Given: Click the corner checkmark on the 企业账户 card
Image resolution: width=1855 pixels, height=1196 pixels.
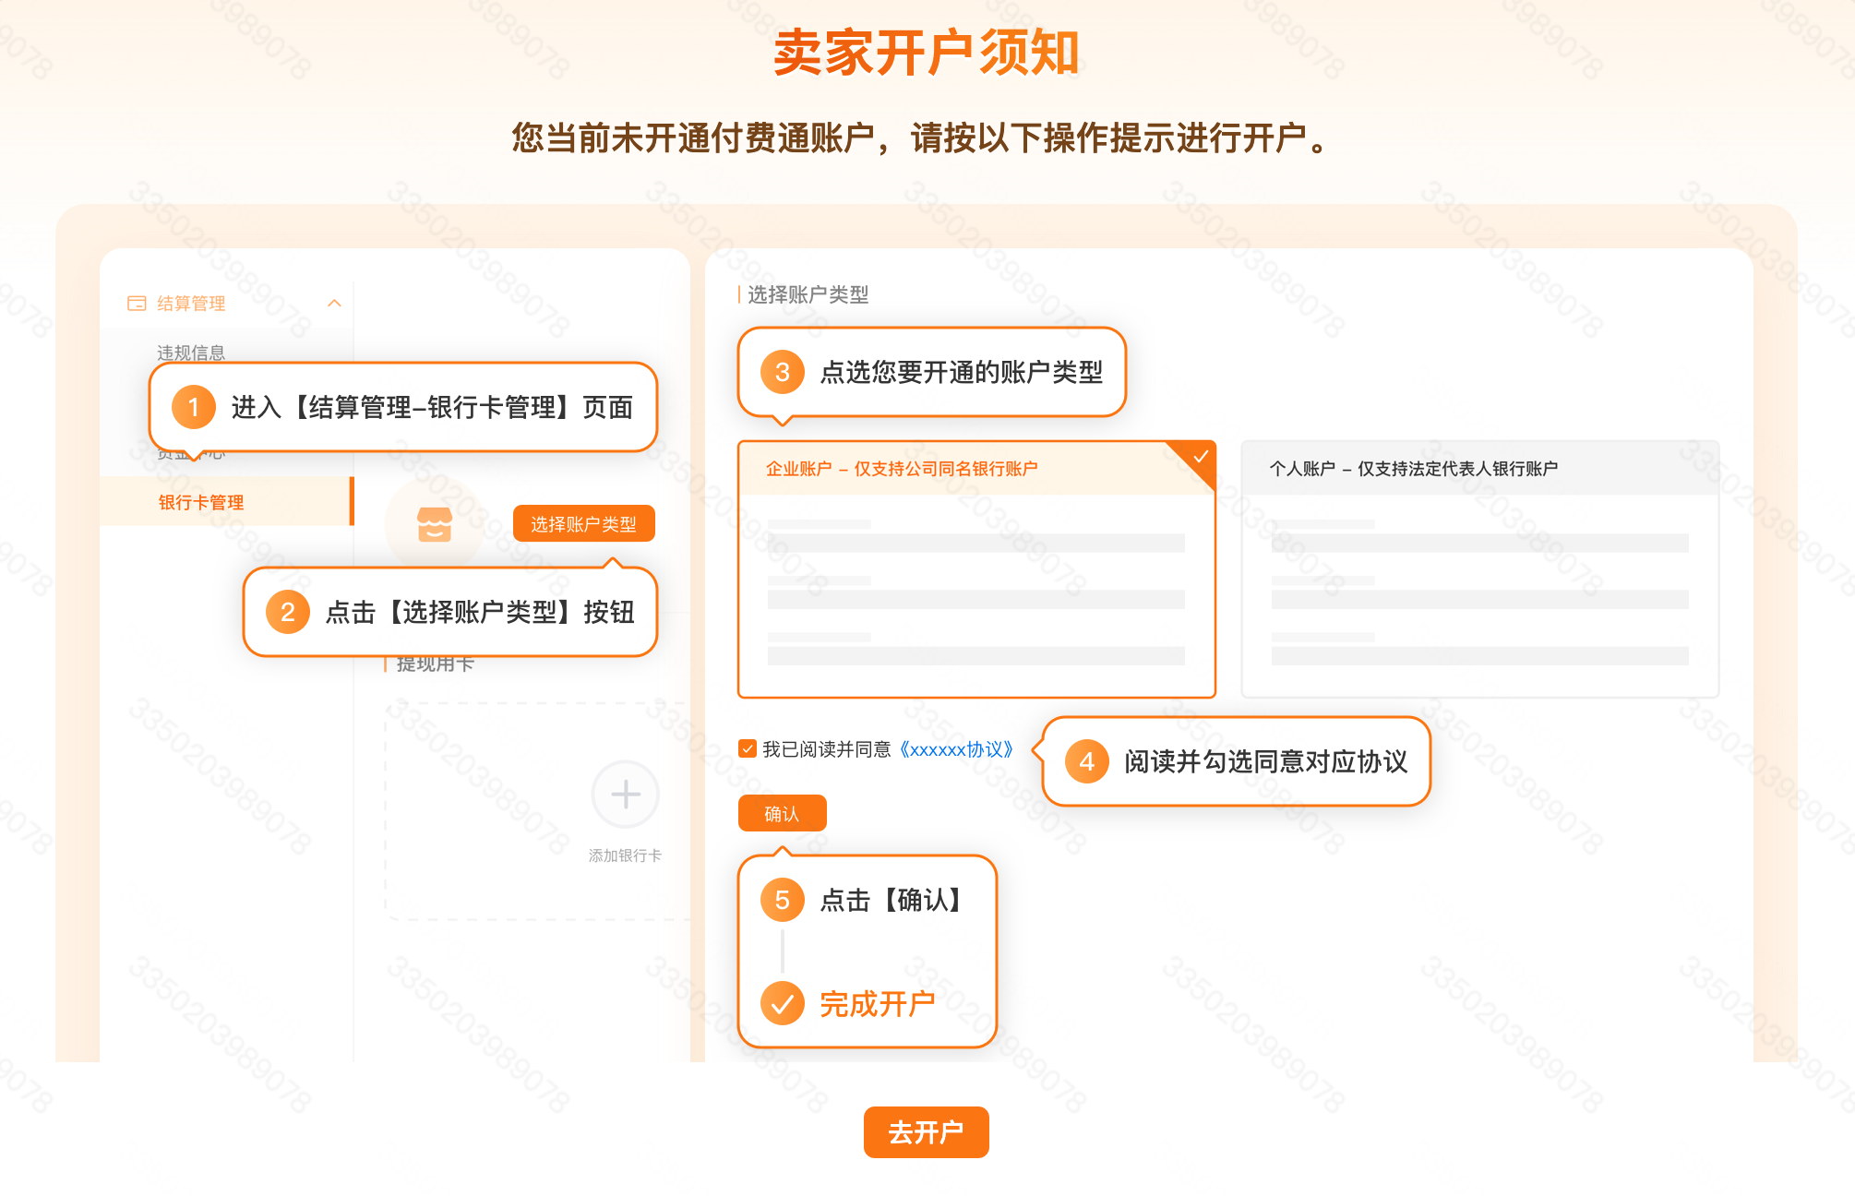Looking at the screenshot, I should point(1202,454).
